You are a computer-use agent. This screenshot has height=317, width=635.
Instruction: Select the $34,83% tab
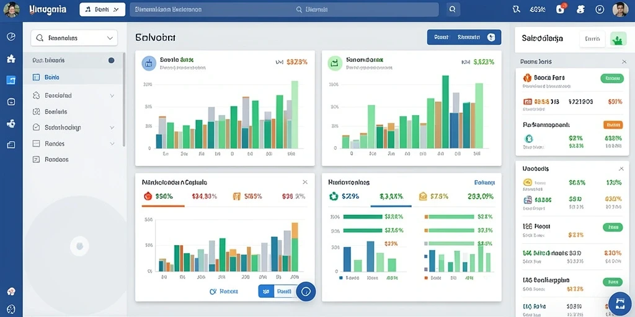coord(205,196)
